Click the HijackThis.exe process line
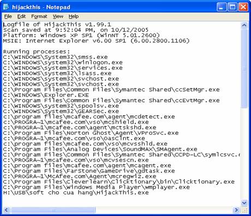This screenshot has width=251, height=216. 76,193
